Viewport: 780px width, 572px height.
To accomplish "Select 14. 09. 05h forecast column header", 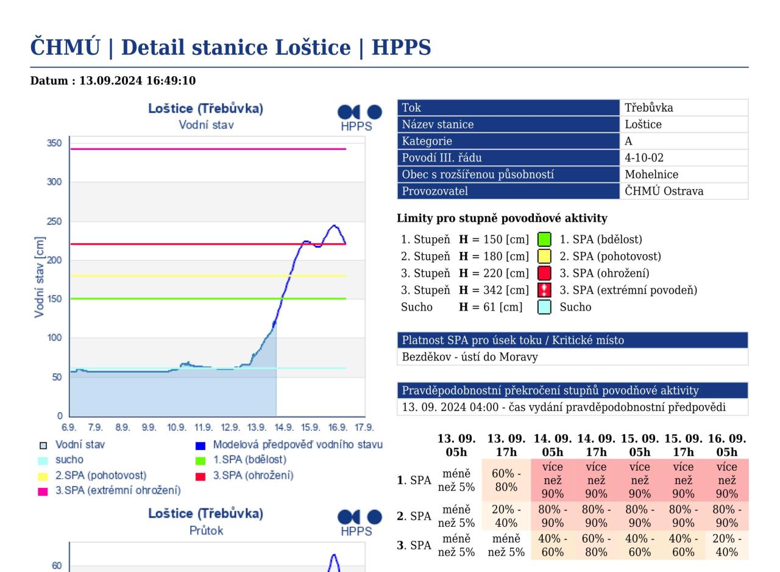I will [552, 446].
